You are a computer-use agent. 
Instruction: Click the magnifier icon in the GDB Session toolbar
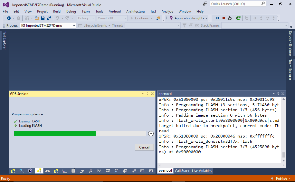(x=21, y=170)
